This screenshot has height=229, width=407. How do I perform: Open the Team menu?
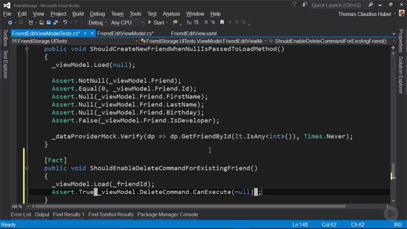[117, 14]
